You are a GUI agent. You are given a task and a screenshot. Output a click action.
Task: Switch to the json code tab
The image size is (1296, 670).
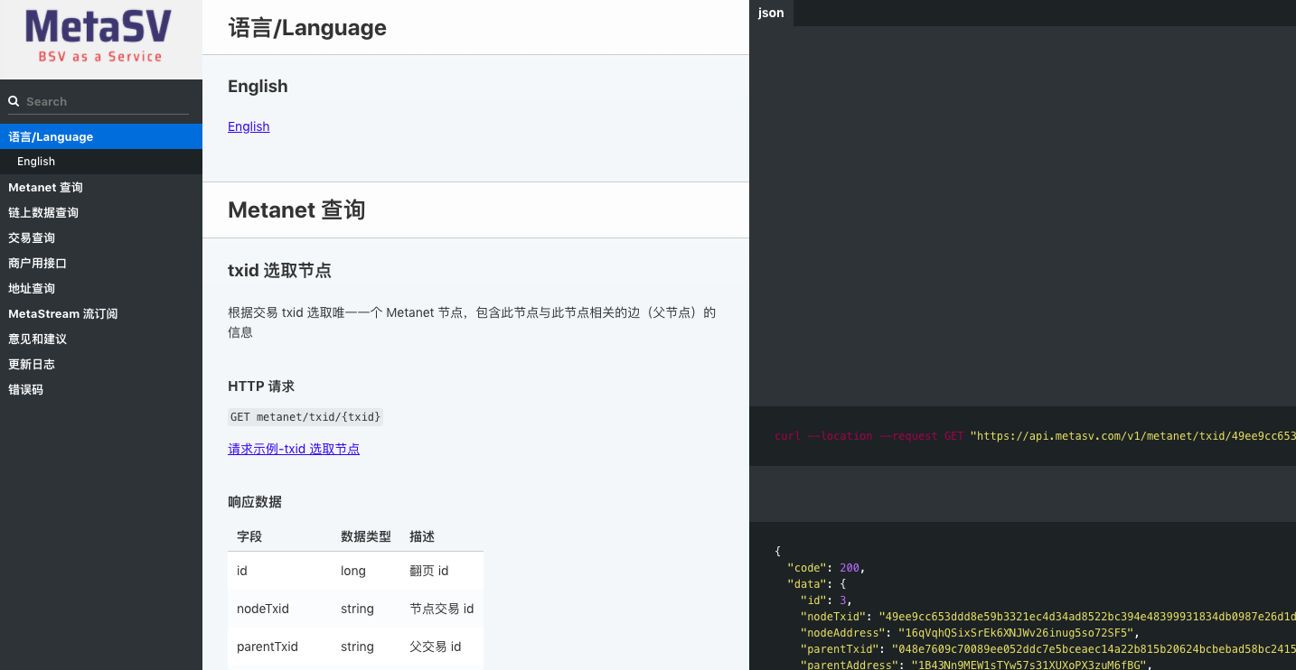point(771,13)
